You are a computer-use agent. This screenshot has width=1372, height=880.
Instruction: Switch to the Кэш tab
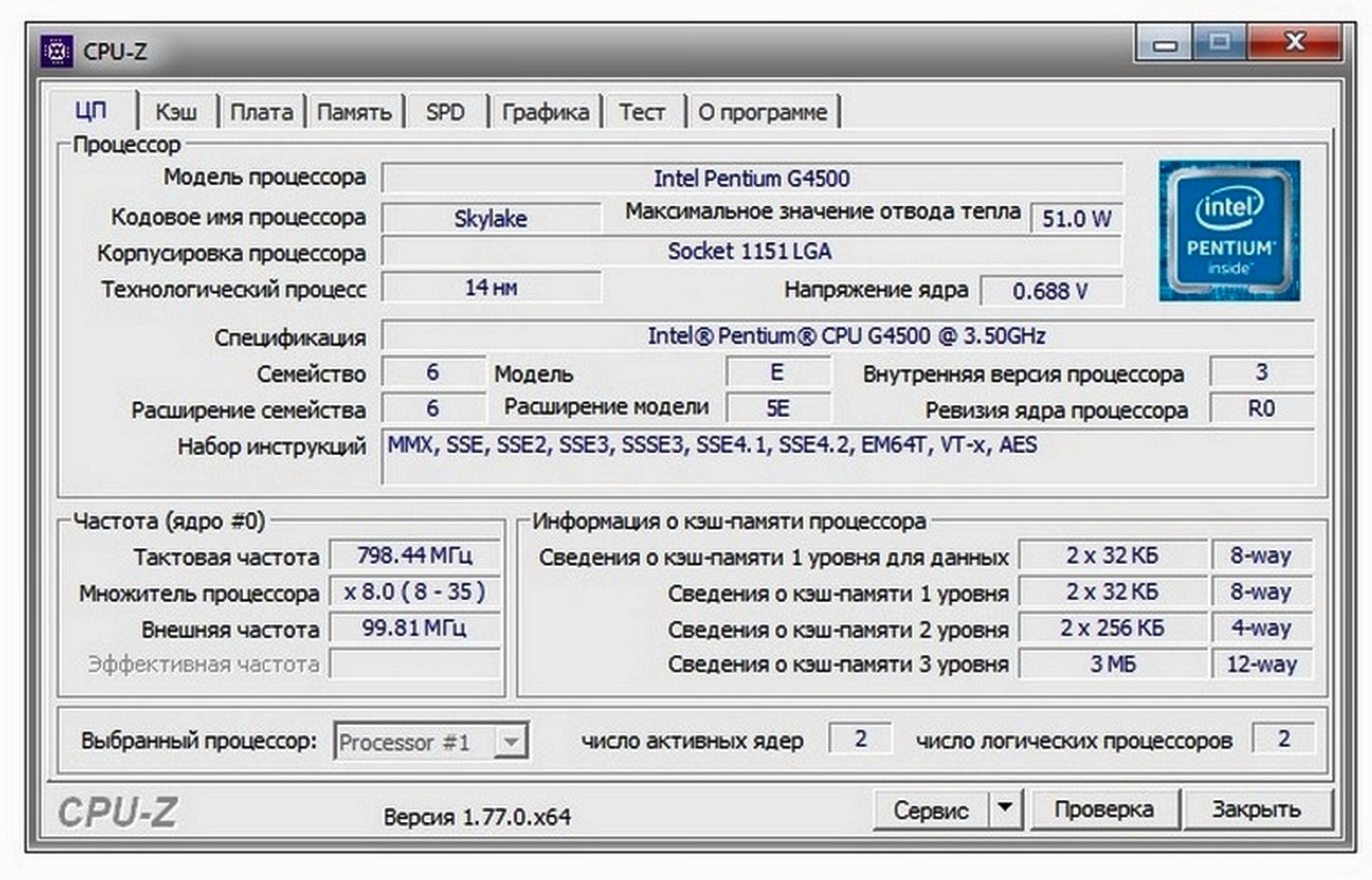(176, 112)
